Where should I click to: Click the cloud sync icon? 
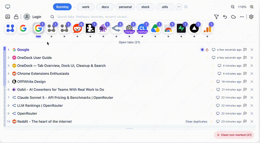[234, 17]
